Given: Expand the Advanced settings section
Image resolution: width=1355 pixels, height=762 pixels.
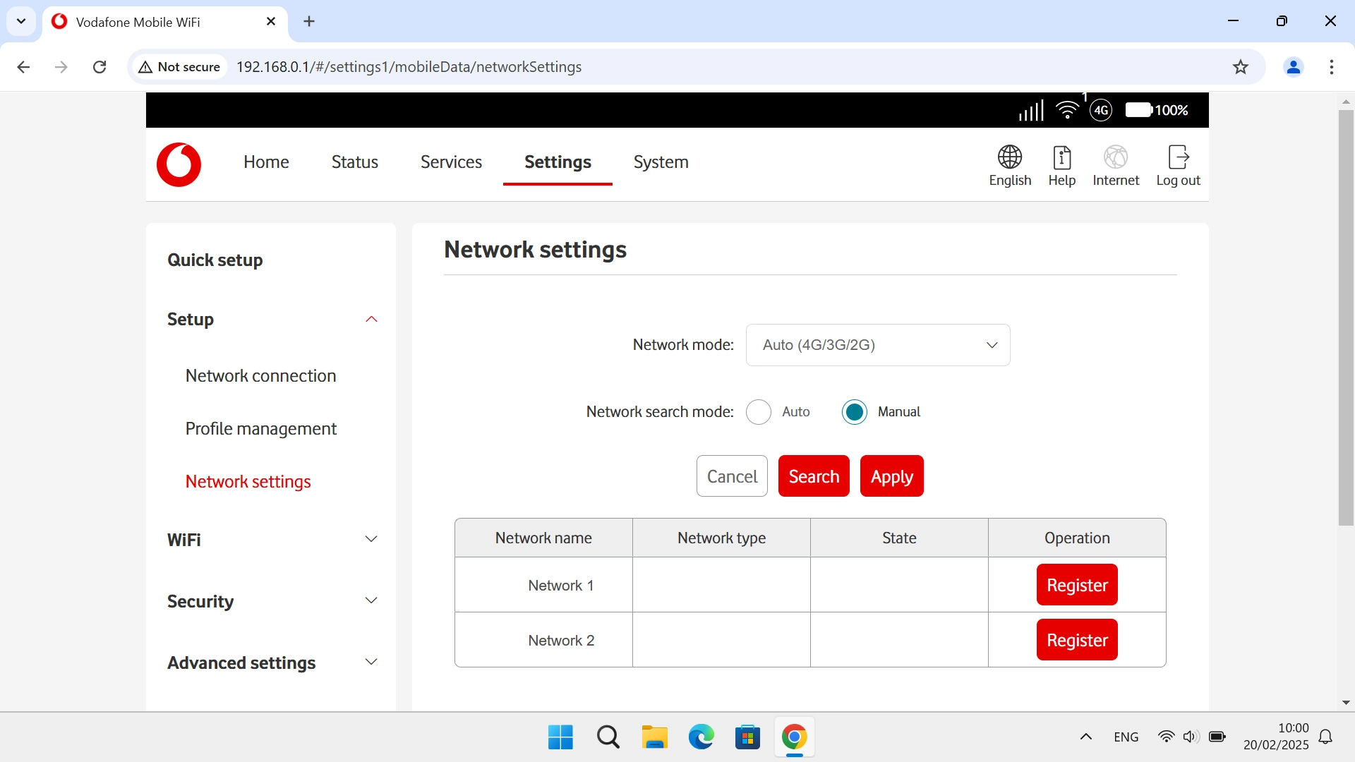Looking at the screenshot, I should 371,663.
